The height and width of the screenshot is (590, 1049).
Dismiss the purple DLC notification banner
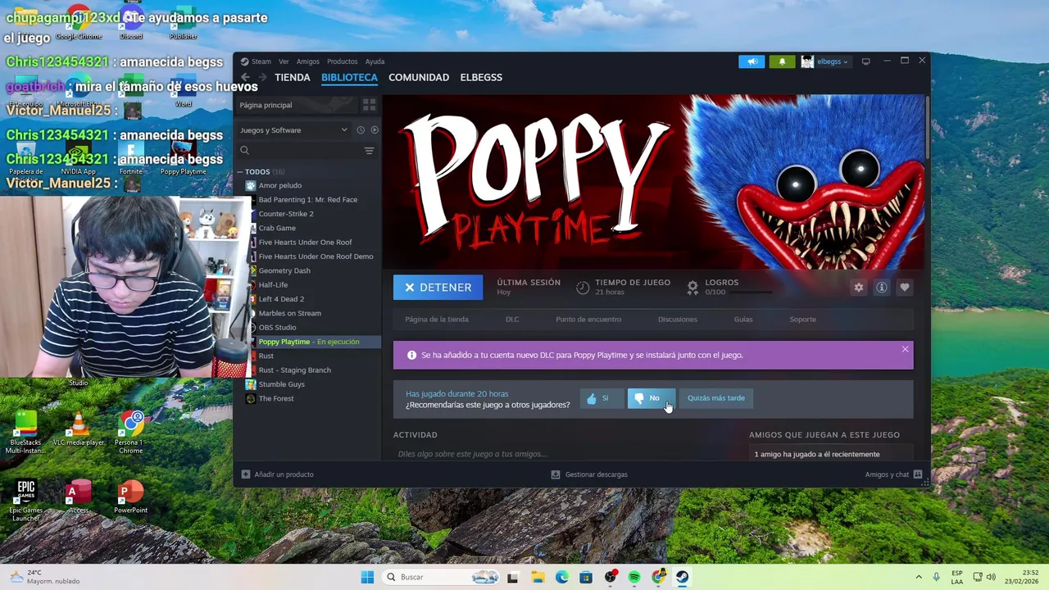click(x=905, y=349)
